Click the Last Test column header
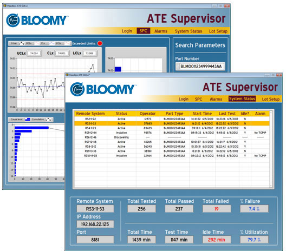The image size is (286, 251). pos(227,114)
